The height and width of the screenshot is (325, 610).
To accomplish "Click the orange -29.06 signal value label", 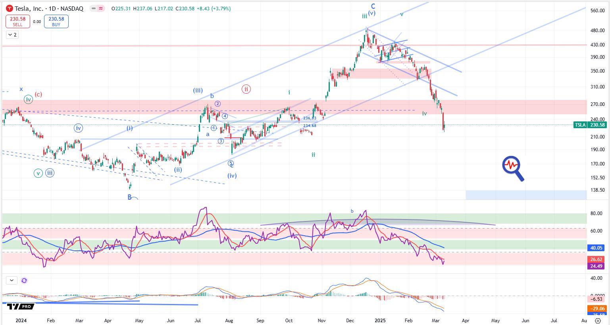I will (597, 308).
